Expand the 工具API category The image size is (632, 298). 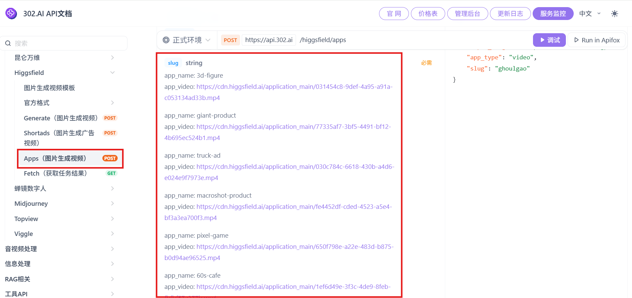pos(113,294)
